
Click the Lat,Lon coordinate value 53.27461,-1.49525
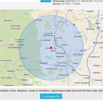[x=71, y=4]
